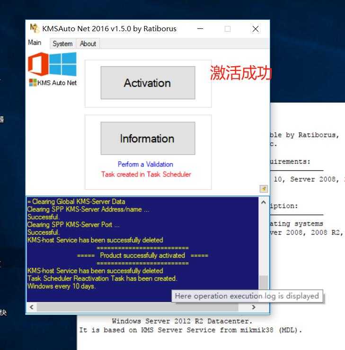Image resolution: width=345 pixels, height=350 pixels.
Task: Click the horizontal scrollbar track in the log
Action: point(137,307)
